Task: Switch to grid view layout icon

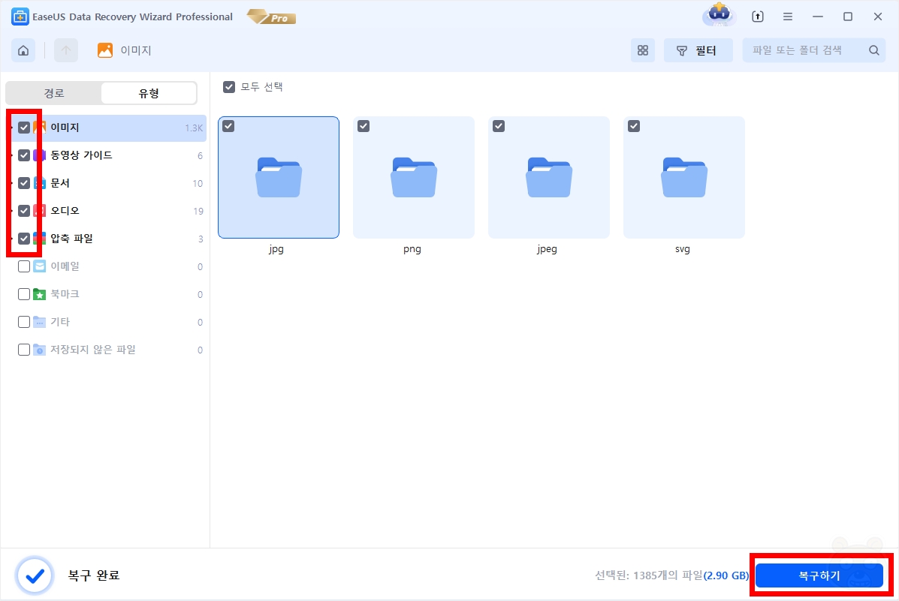Action: point(643,50)
